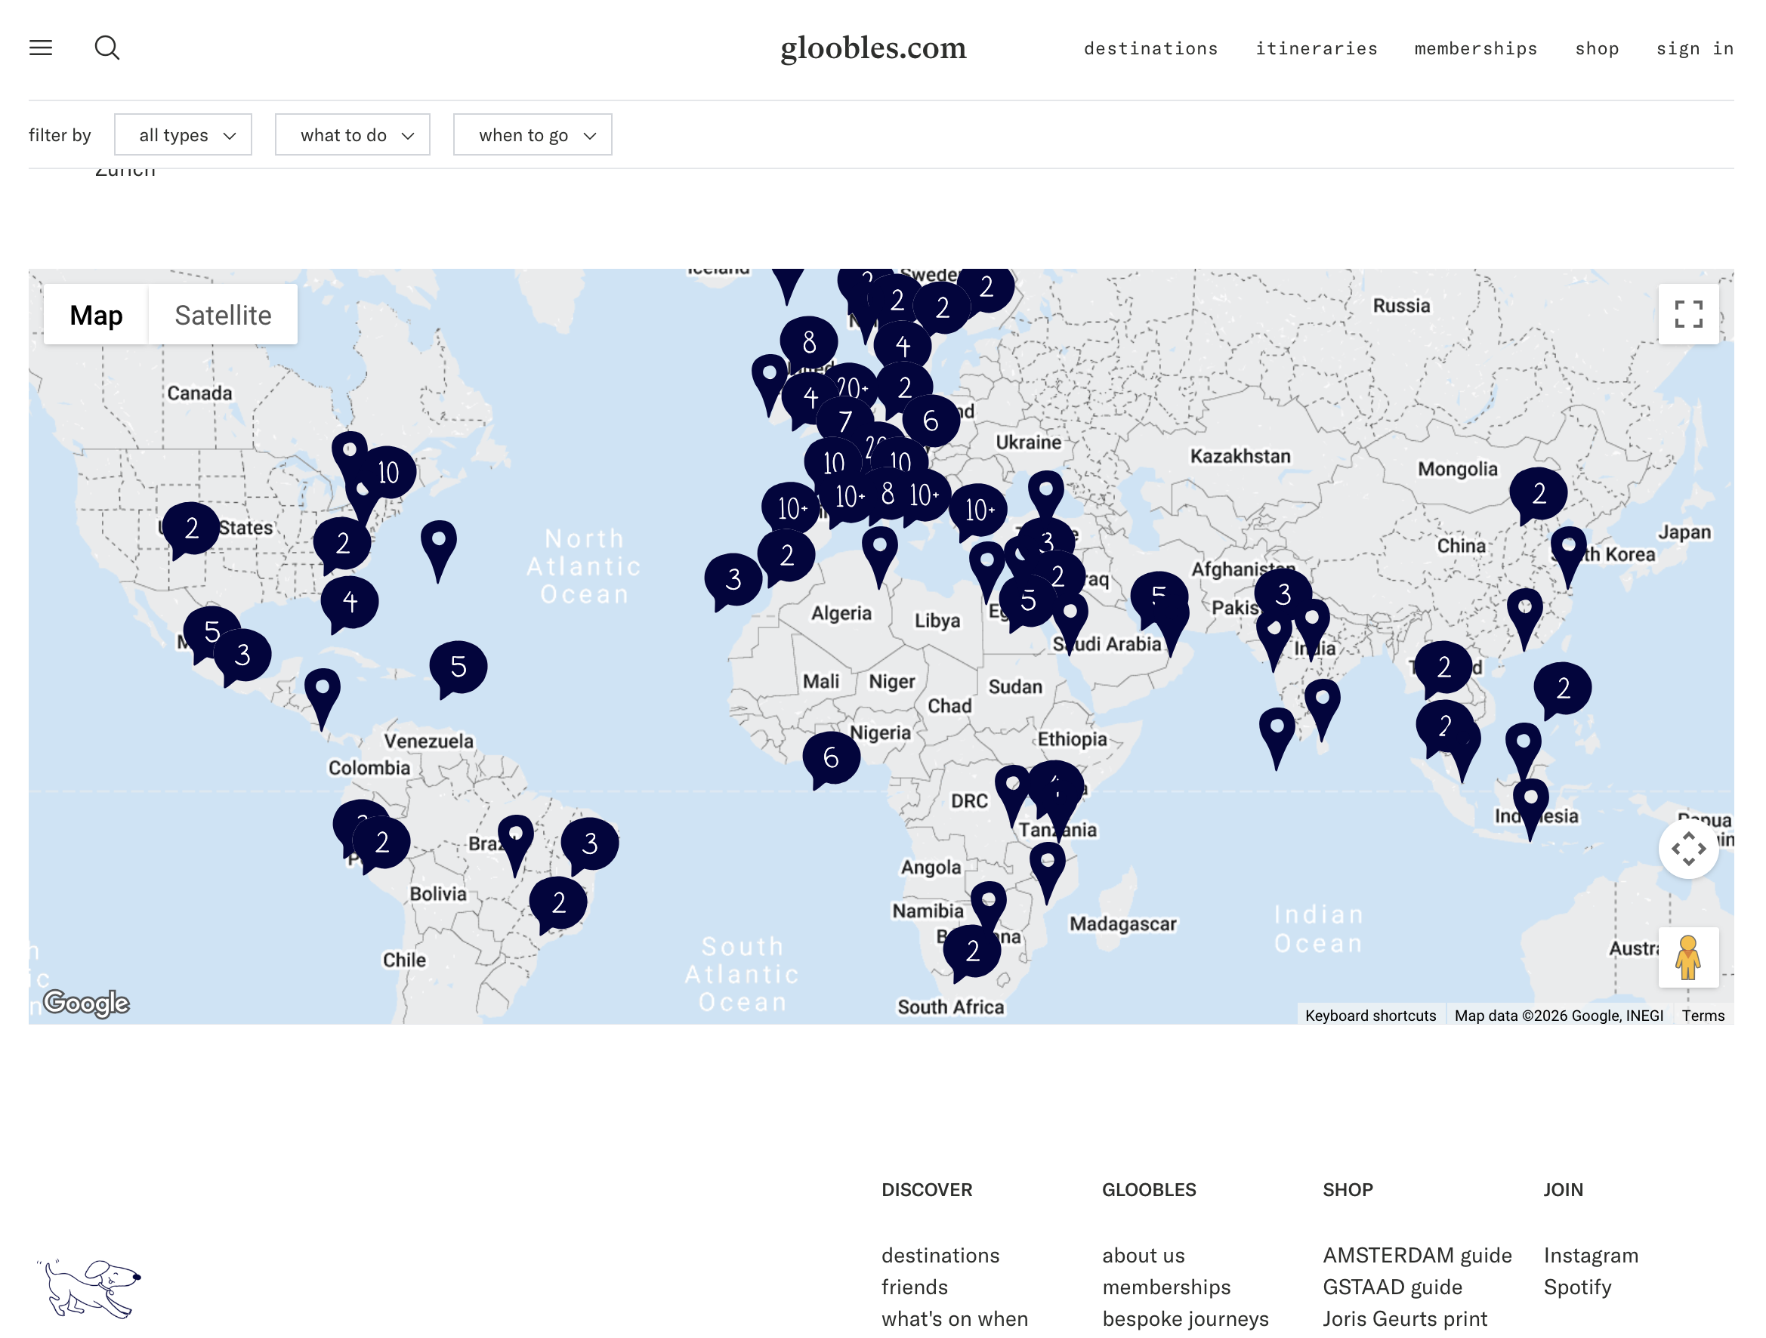Screen dimensions: 1766x1338
Task: Open the AMSTERDAM guide footer link
Action: pos(1417,1255)
